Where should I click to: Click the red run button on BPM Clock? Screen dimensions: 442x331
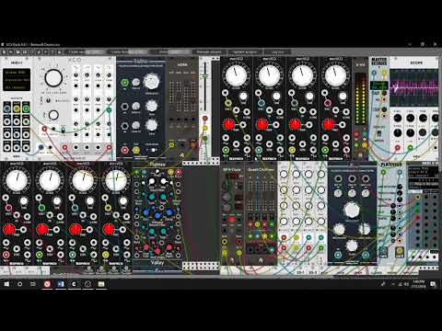point(232,220)
